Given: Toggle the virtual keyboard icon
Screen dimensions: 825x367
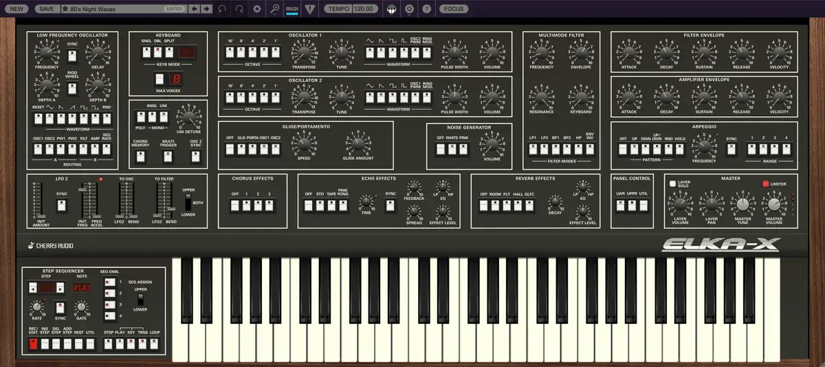Looking at the screenshot, I should 391,9.
